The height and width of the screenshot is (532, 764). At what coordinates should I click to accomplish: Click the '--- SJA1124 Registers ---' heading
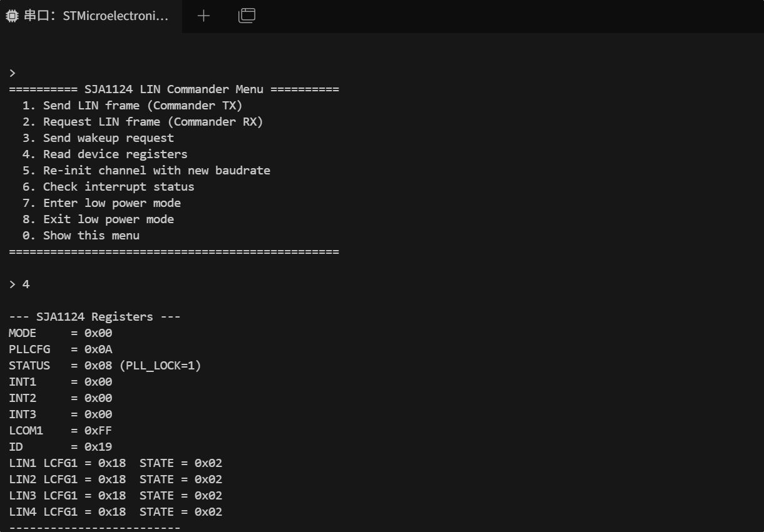pyautogui.click(x=94, y=317)
